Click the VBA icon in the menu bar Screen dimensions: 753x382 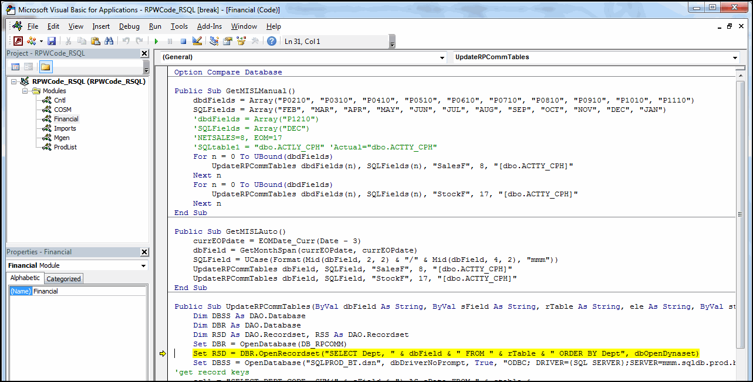pyautogui.click(x=17, y=26)
